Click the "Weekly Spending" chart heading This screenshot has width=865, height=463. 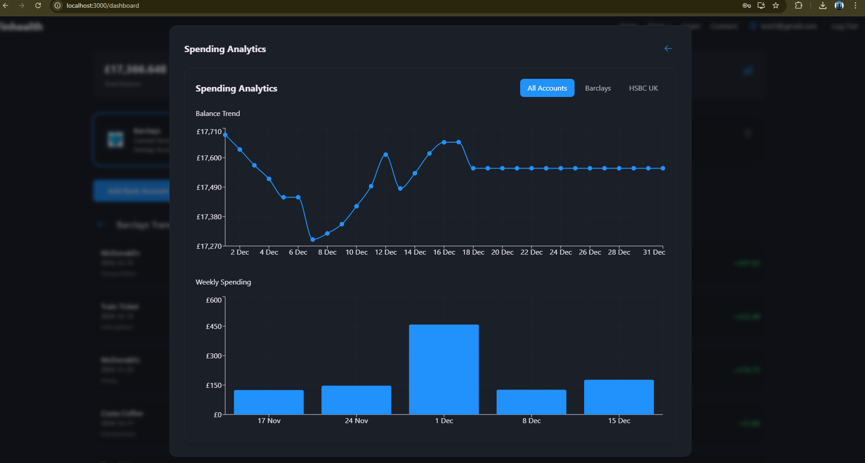(x=223, y=282)
